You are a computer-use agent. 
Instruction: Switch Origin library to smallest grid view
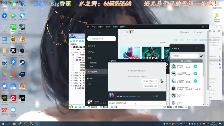(123, 32)
